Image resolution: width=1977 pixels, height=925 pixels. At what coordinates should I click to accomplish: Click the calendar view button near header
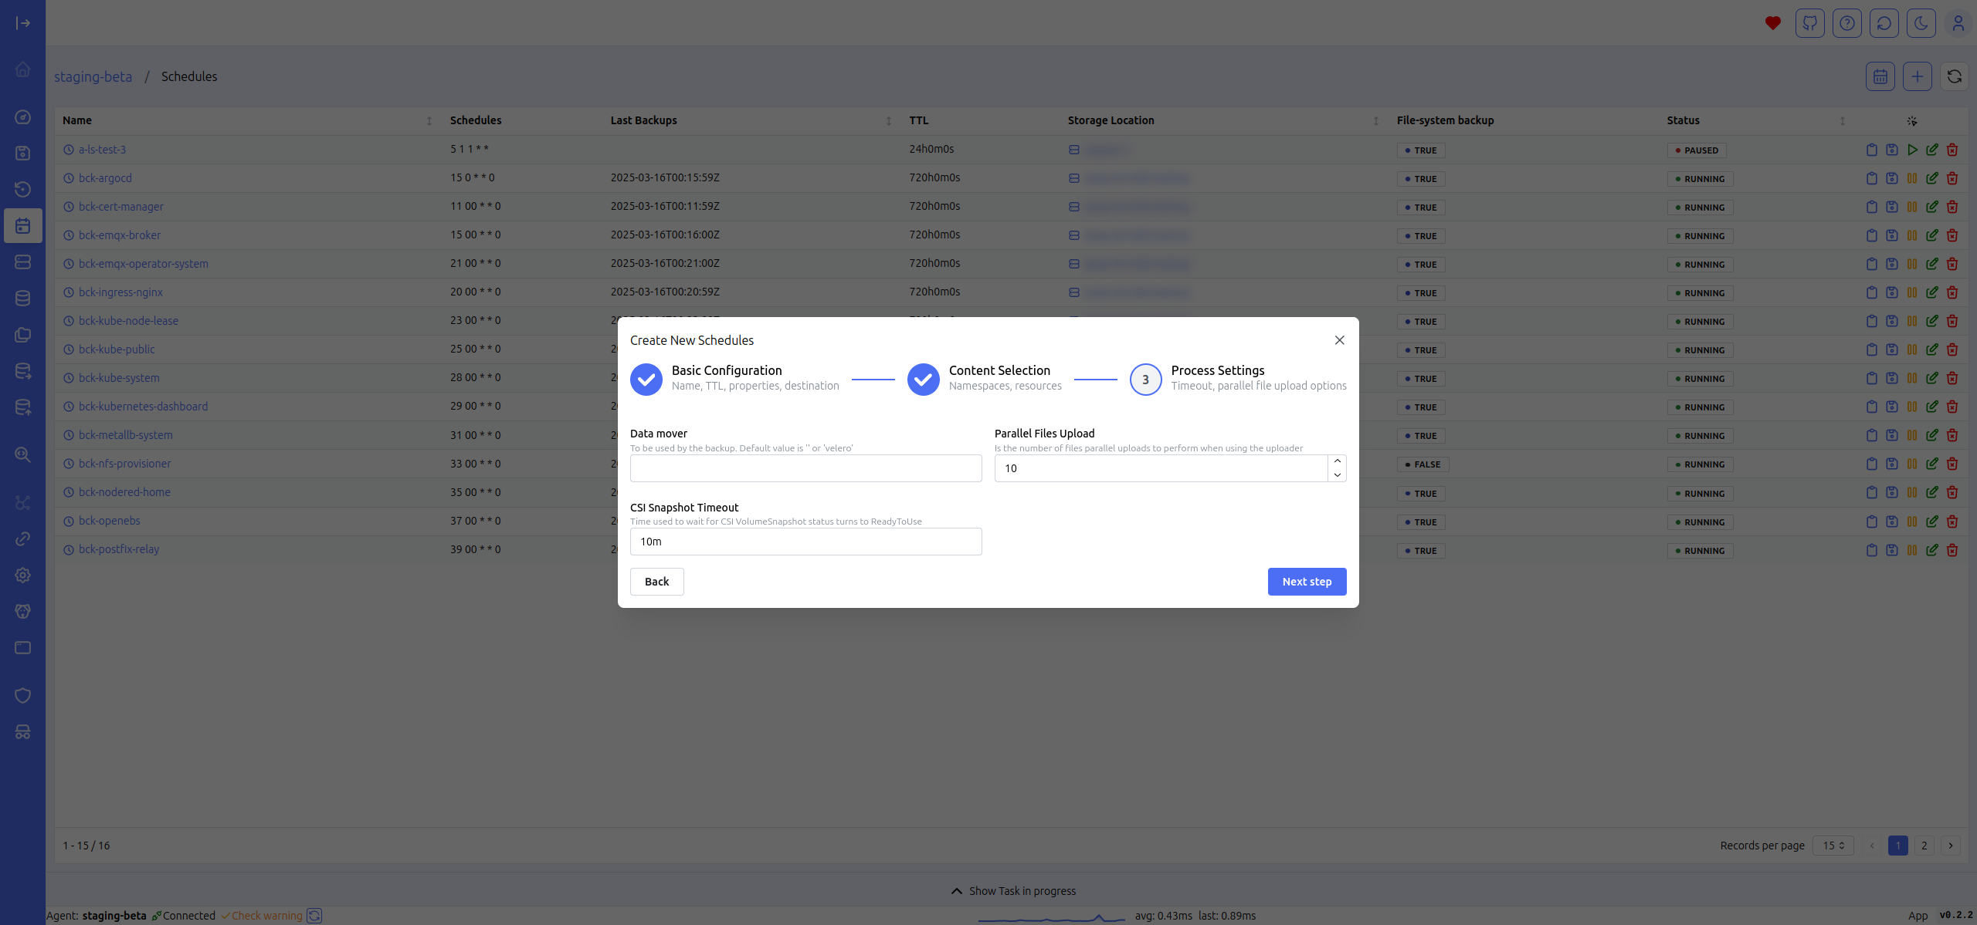[1880, 76]
